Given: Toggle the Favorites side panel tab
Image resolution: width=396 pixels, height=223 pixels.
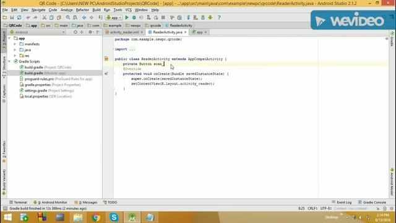Looking at the screenshot, I should tap(4, 152).
